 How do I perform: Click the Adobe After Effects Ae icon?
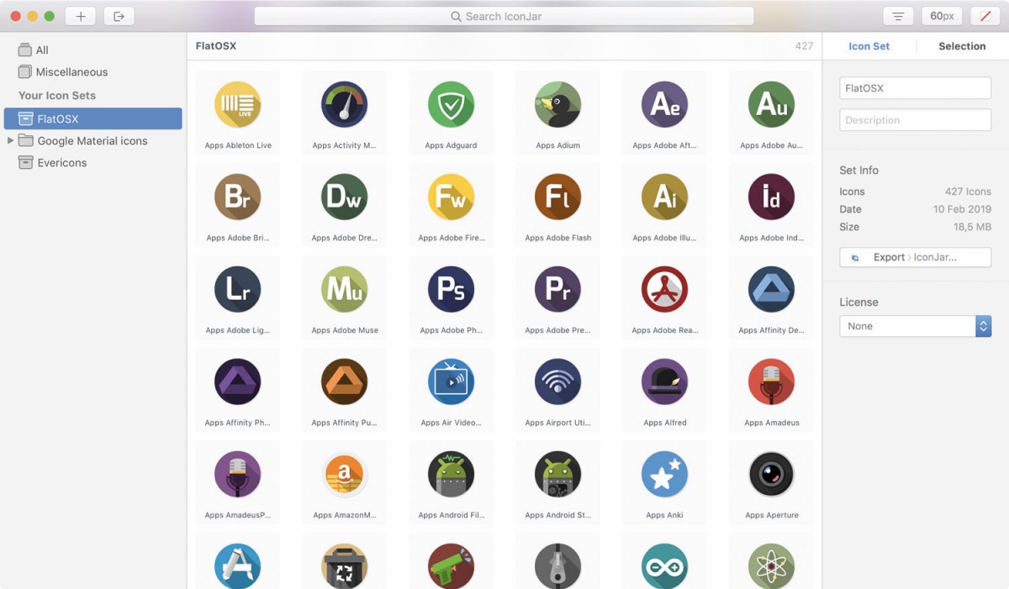coord(665,104)
